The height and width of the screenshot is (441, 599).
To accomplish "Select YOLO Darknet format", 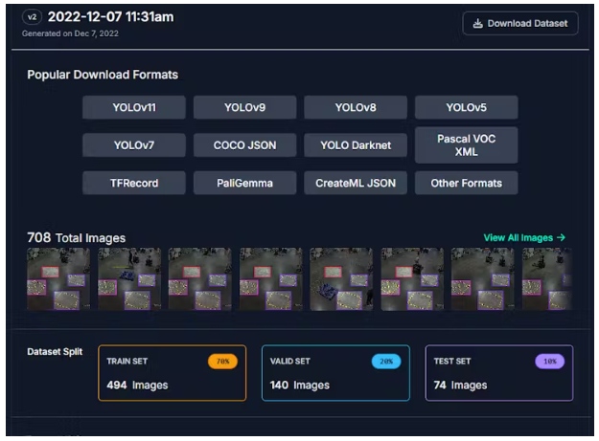I will tap(356, 145).
